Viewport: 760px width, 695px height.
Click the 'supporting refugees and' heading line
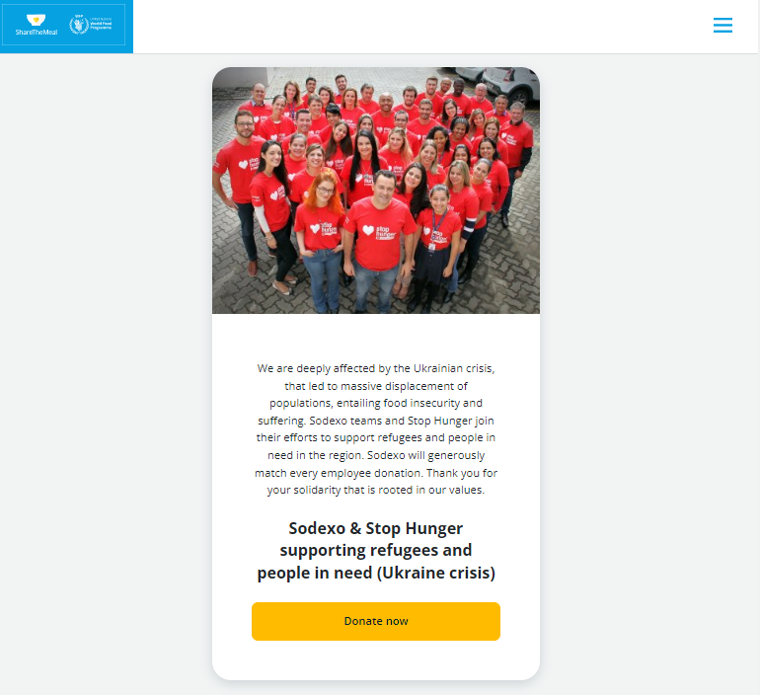[376, 550]
